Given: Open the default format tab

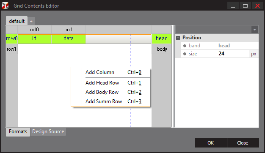Looking at the screenshot, I should [17, 21].
